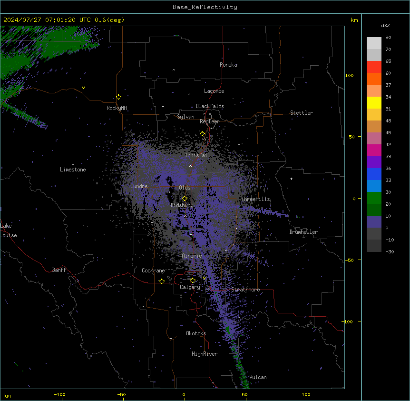Screen dimensions: 410x401
Task: Click the light gray swatch at legend top
Action: click(374, 43)
